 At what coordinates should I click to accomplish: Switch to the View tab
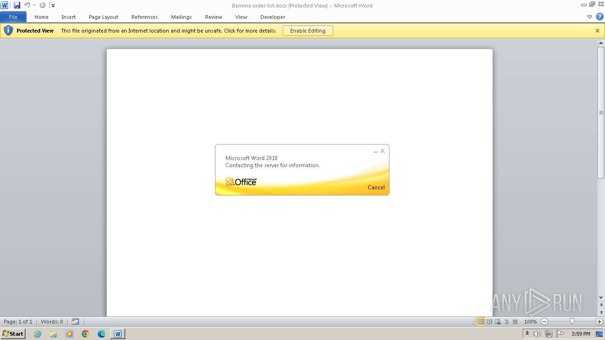pos(242,17)
